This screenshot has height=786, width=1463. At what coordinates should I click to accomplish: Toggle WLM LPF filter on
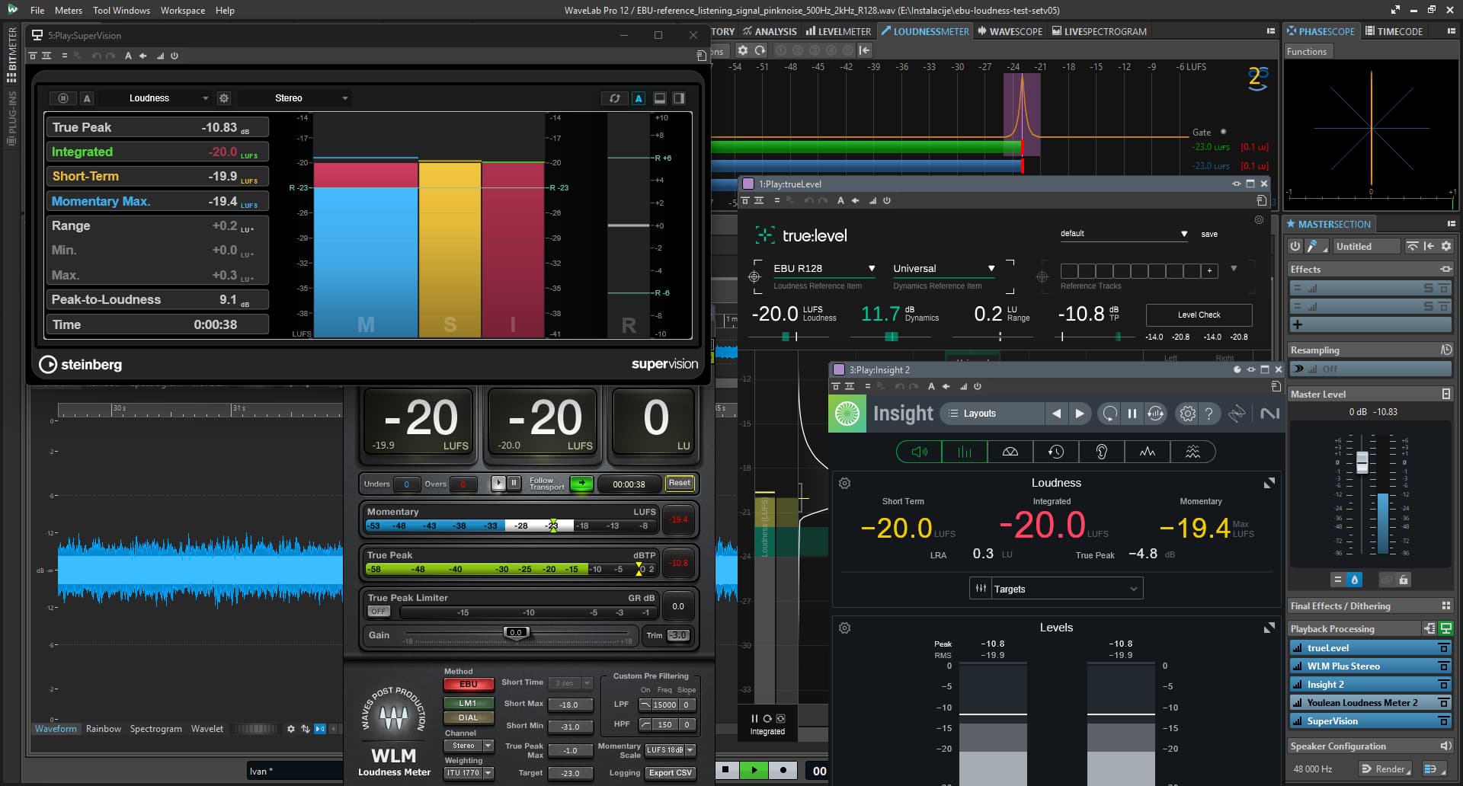coord(645,705)
